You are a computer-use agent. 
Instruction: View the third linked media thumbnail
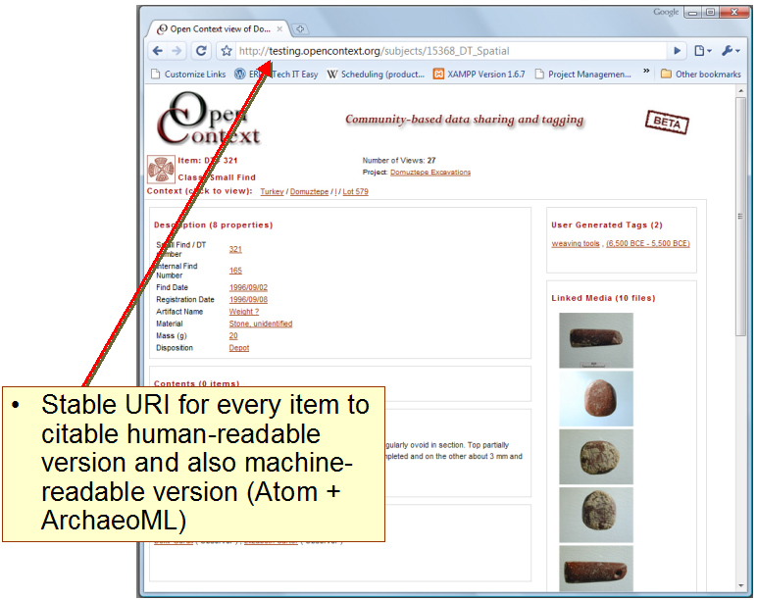coord(596,457)
